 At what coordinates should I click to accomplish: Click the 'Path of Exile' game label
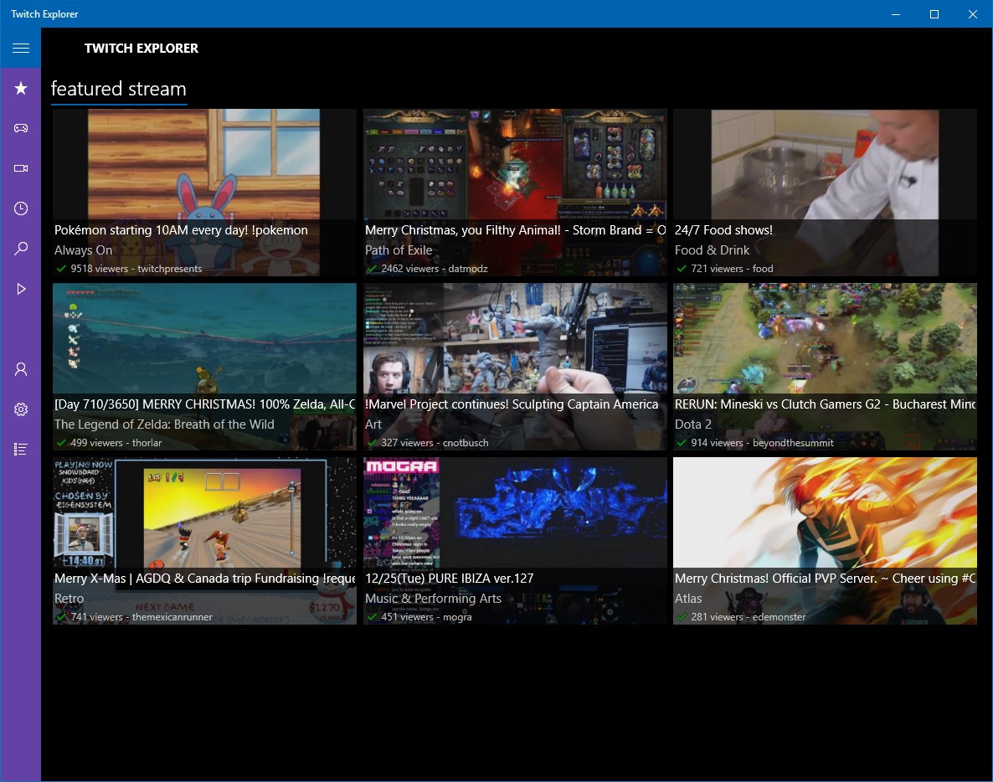399,250
